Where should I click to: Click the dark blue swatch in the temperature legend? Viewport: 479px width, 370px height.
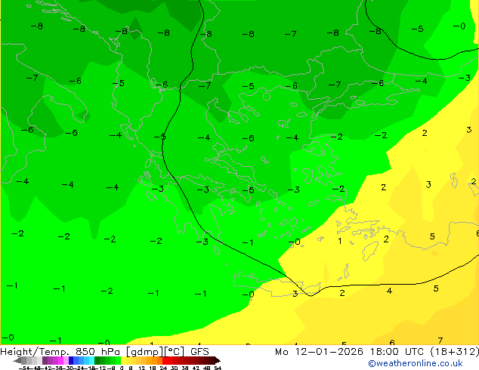71,360
